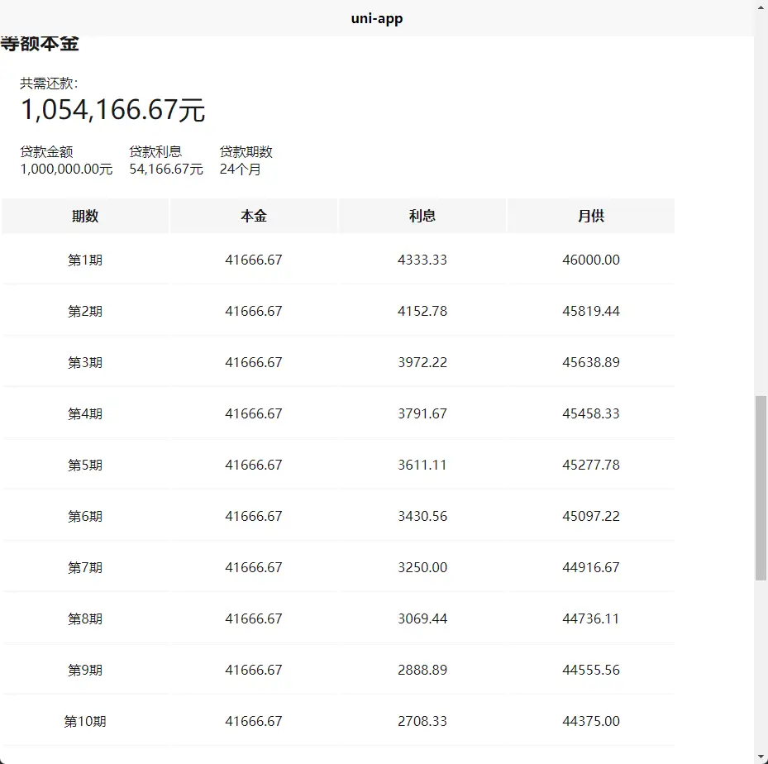Screen dimensions: 768x764
Task: Click the scrollbar down arrow
Action: [x=761, y=756]
